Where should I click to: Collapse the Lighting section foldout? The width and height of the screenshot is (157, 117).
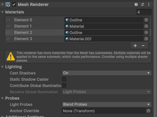(x=2, y=67)
